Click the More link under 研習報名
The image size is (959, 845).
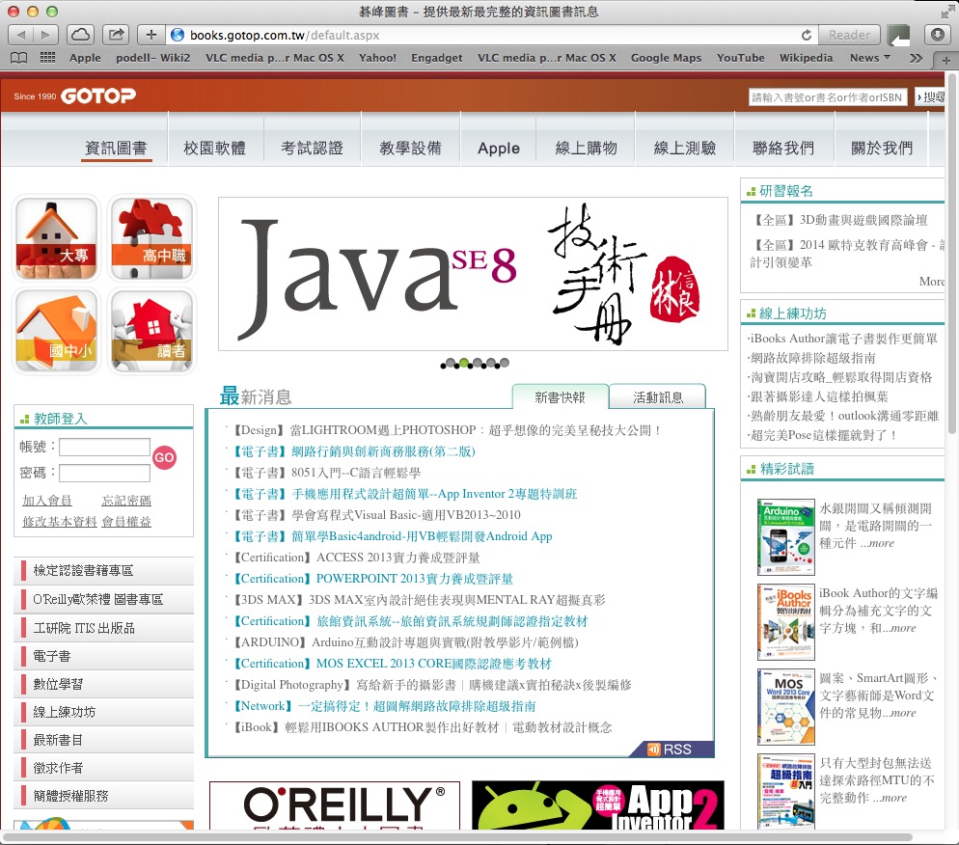tap(932, 282)
